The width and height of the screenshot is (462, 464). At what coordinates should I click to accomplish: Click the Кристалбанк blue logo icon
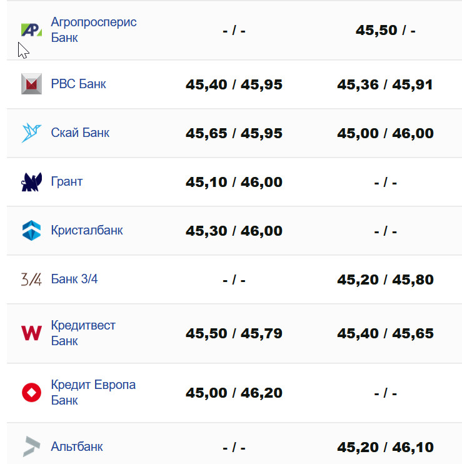coord(31,230)
